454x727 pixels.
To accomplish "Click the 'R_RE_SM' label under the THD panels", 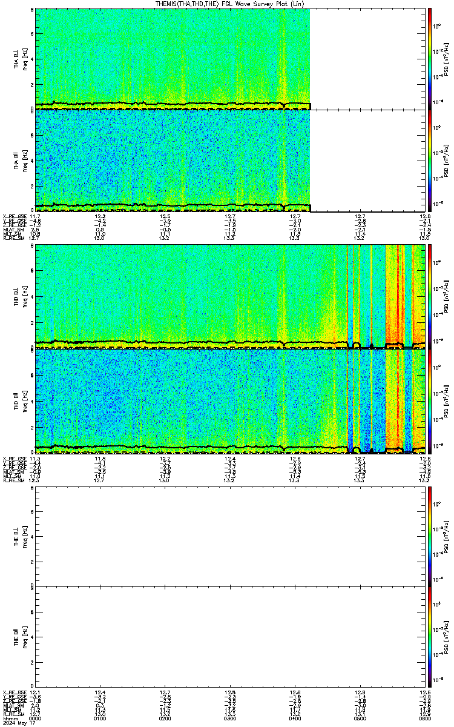I will (x=13, y=480).
